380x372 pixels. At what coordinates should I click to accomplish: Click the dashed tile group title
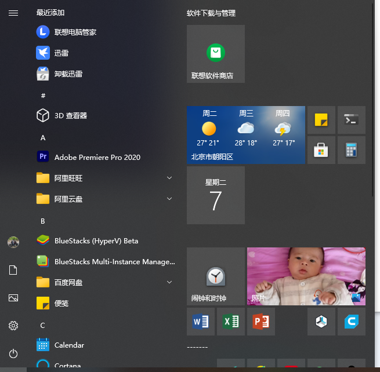(197, 347)
